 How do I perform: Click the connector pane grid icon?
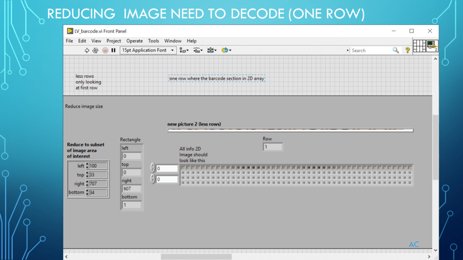pyautogui.click(x=419, y=46)
